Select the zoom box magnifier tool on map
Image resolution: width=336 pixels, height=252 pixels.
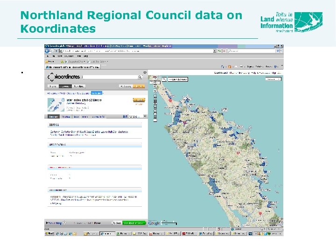tap(164, 79)
